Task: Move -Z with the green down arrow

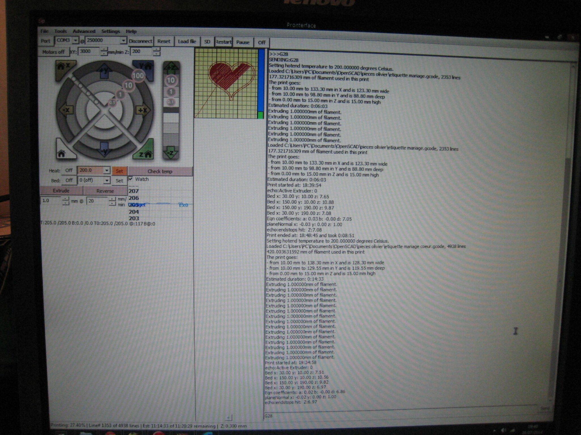Action: [x=170, y=153]
